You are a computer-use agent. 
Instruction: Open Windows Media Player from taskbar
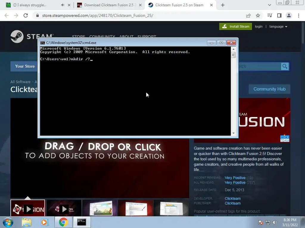pyautogui.click(x=44, y=222)
